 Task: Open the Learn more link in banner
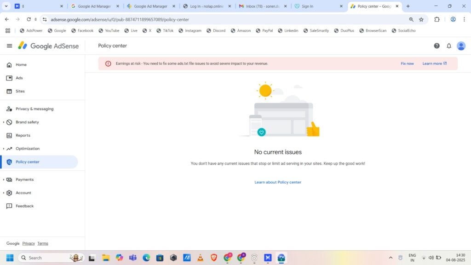pyautogui.click(x=434, y=63)
